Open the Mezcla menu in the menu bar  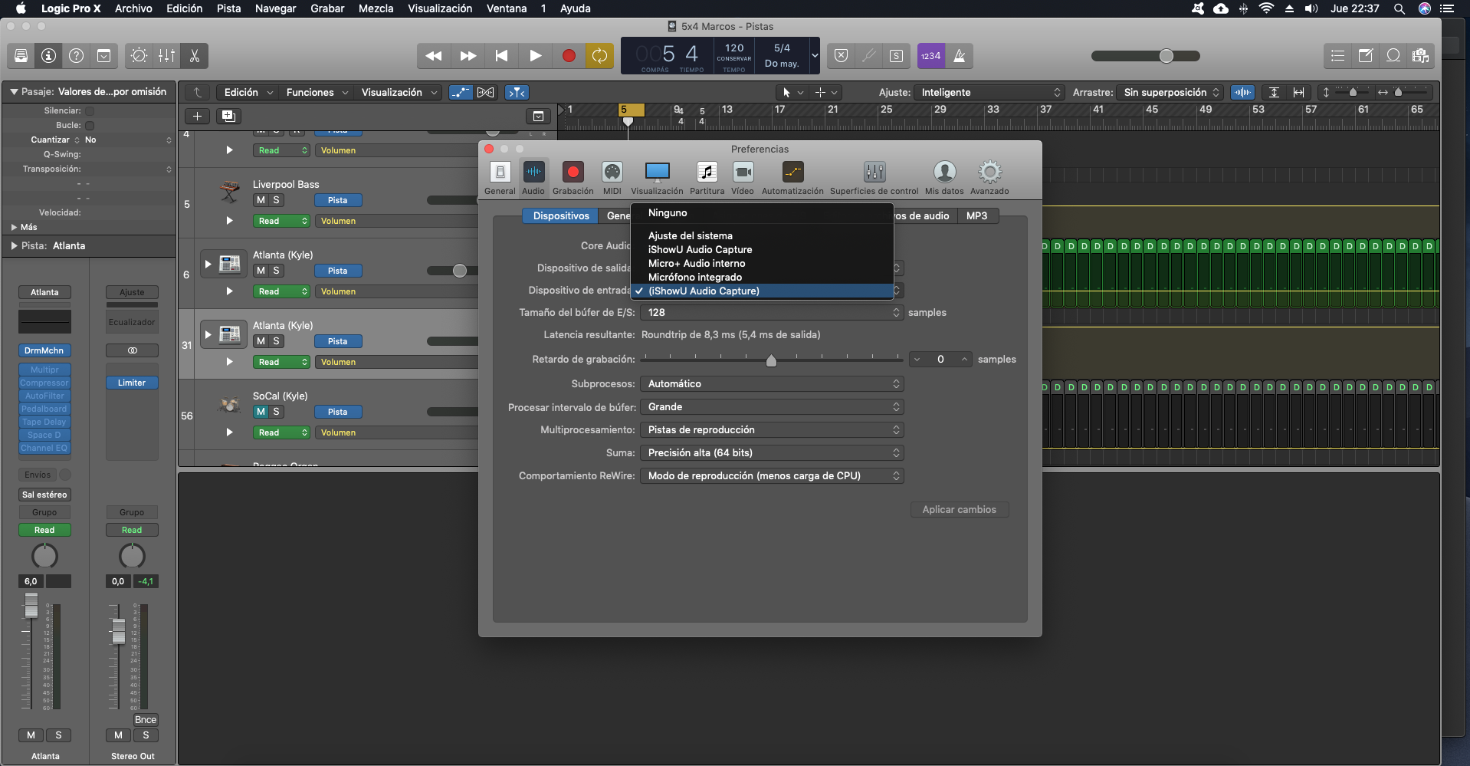tap(376, 8)
